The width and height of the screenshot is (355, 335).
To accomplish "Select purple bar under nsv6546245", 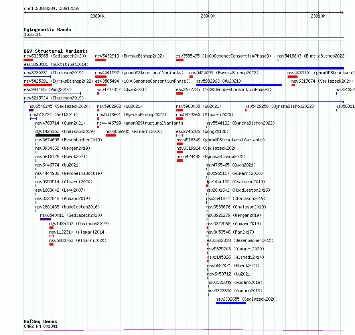I will [x=31, y=110].
